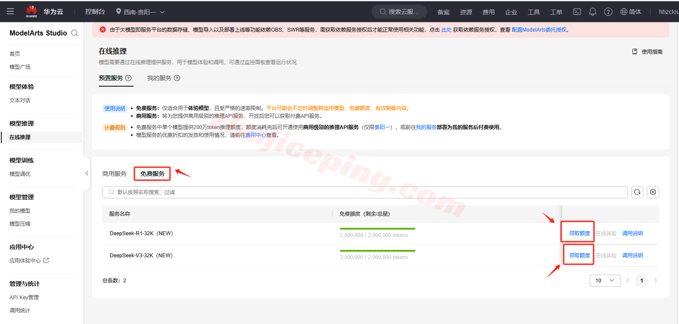Select the 商用服务 tab
The image size is (679, 324).
pyautogui.click(x=114, y=174)
